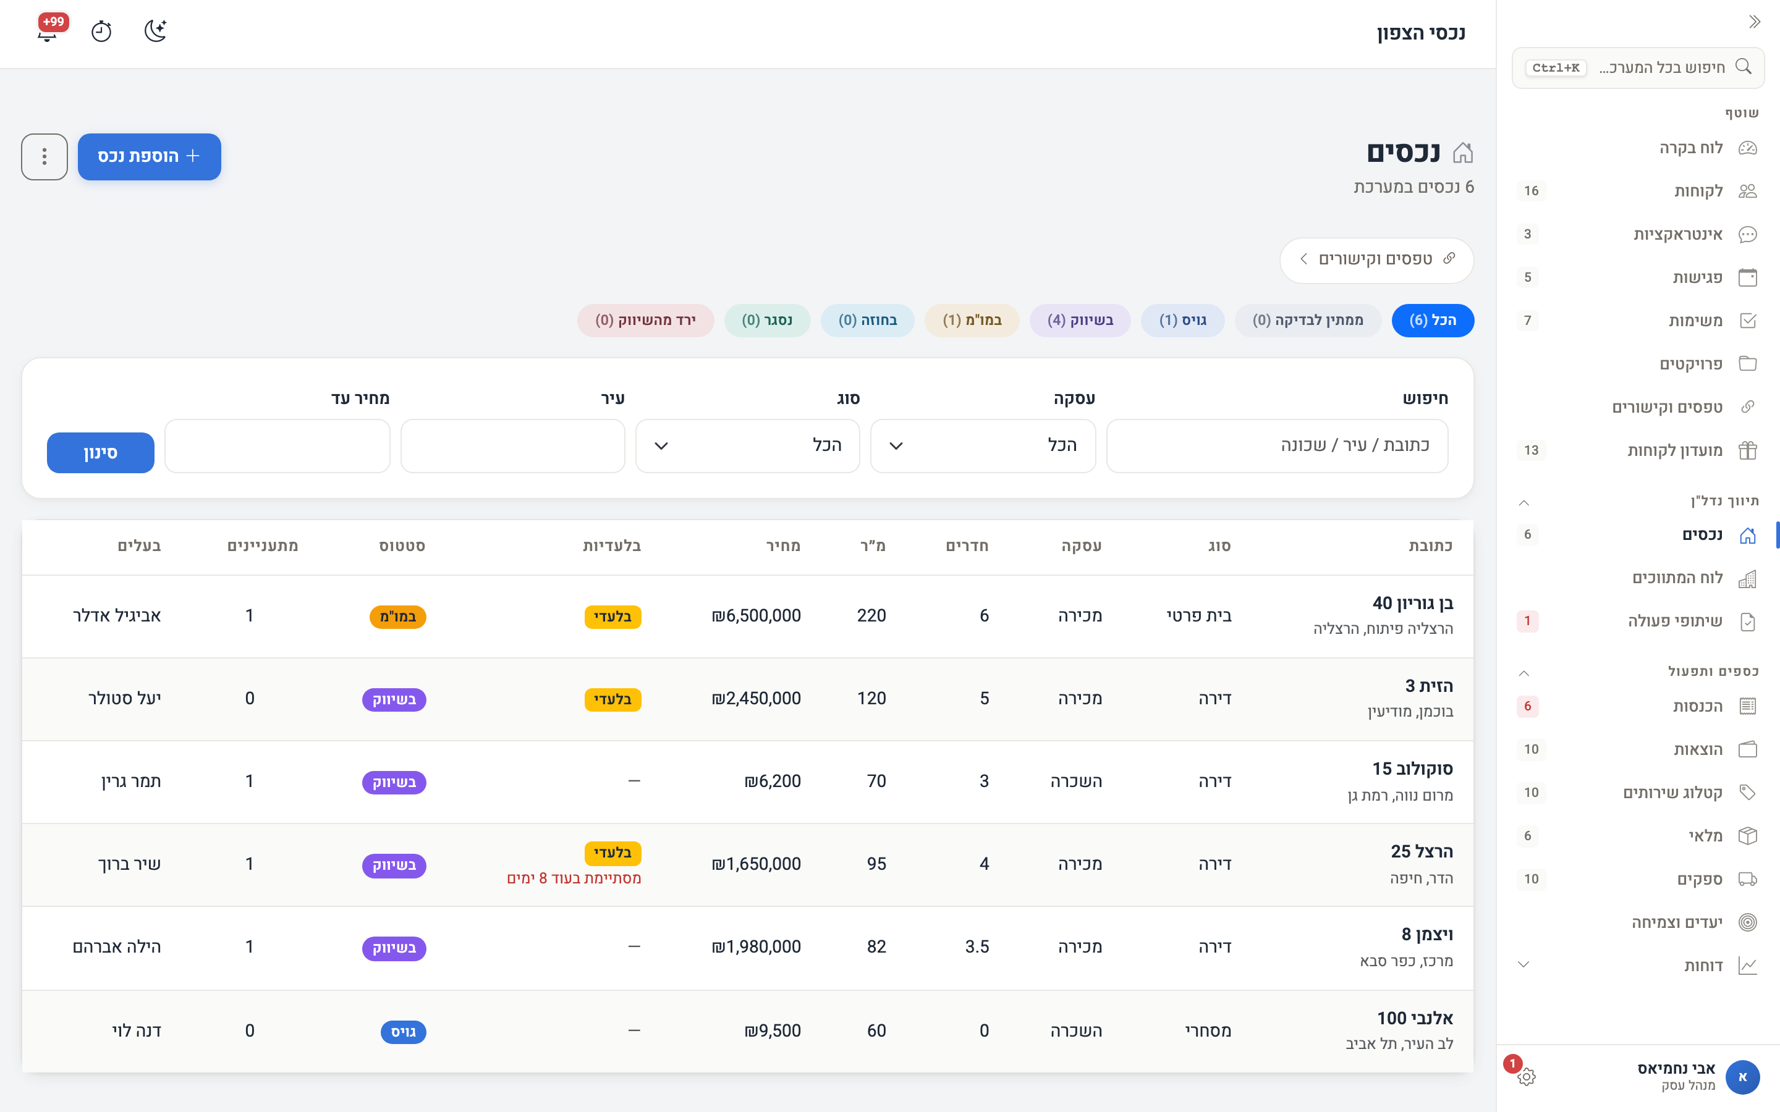The width and height of the screenshot is (1780, 1112).
Task: Collapse sidebar with double-chevron icon
Action: (x=1754, y=22)
